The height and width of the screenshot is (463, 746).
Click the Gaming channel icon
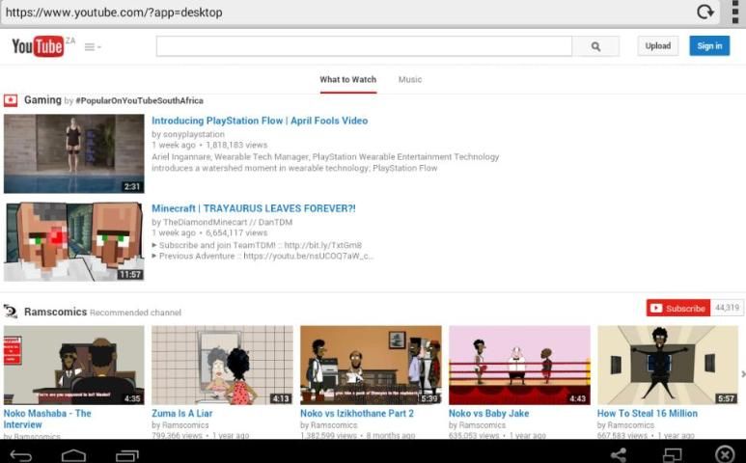tap(11, 100)
